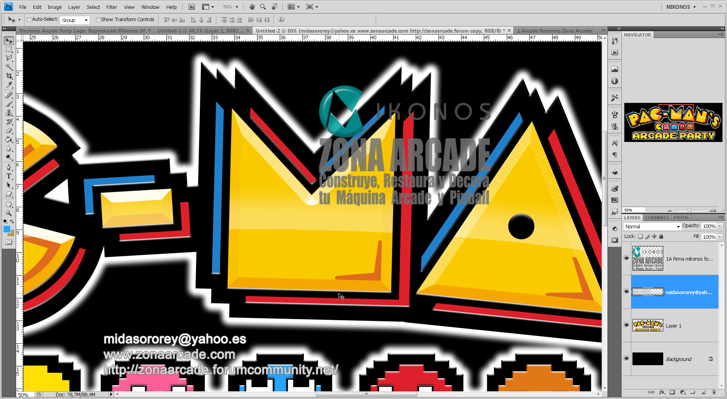
Task: Select the Hand tool
Action: (x=8, y=204)
